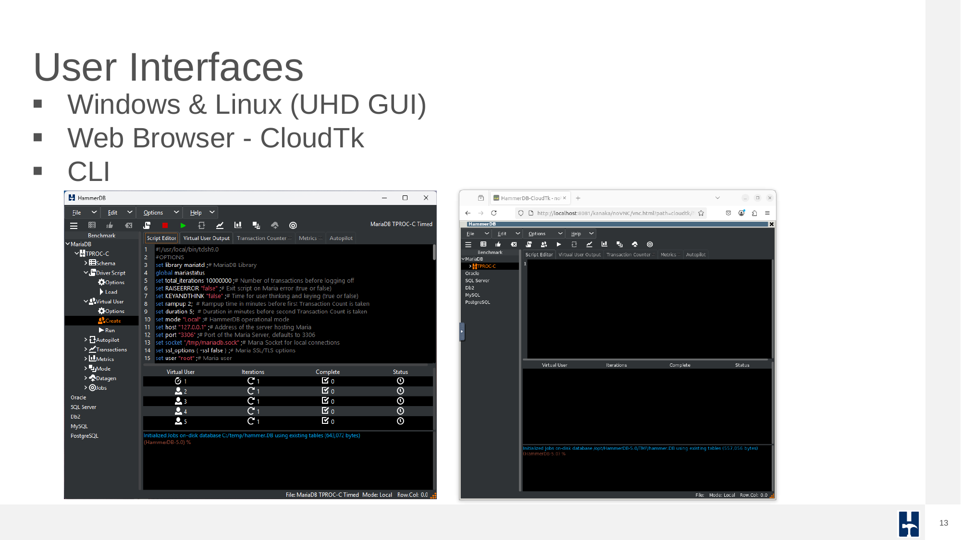Click the datagen icon in the CloudTk toolbar
This screenshot has width=961, height=540.
635,244
